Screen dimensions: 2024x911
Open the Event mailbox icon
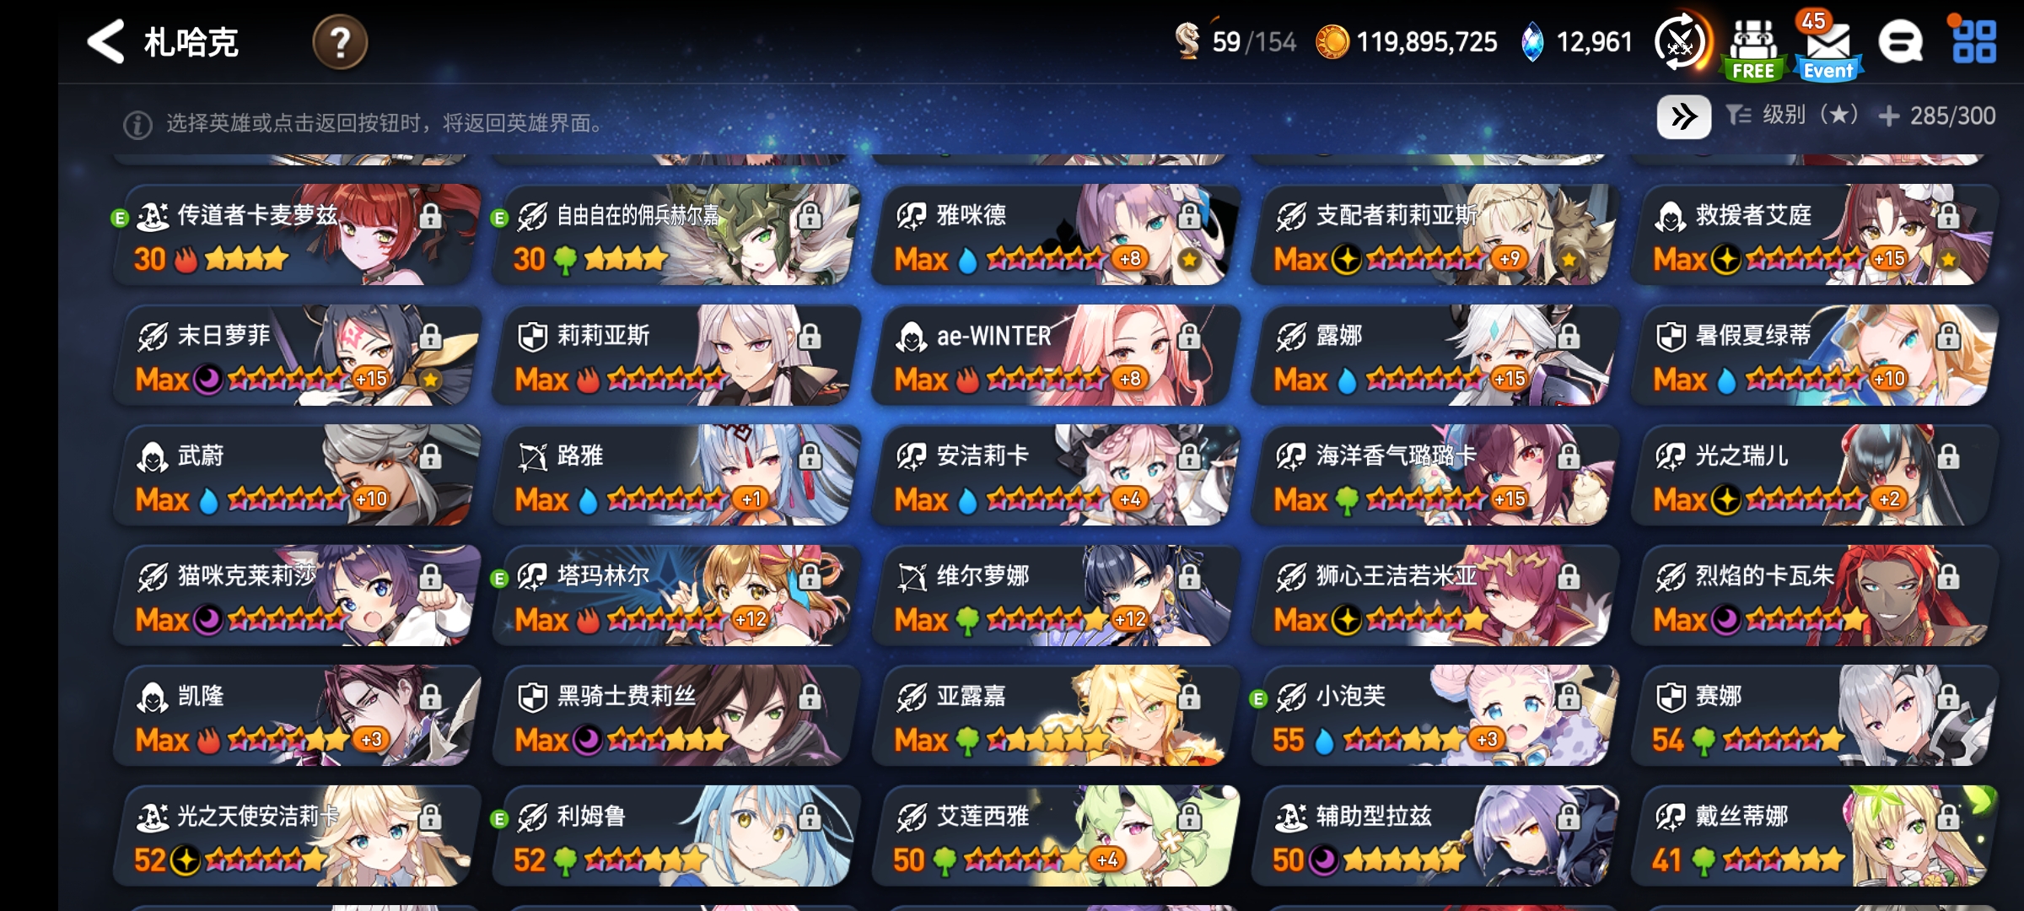(x=1828, y=47)
